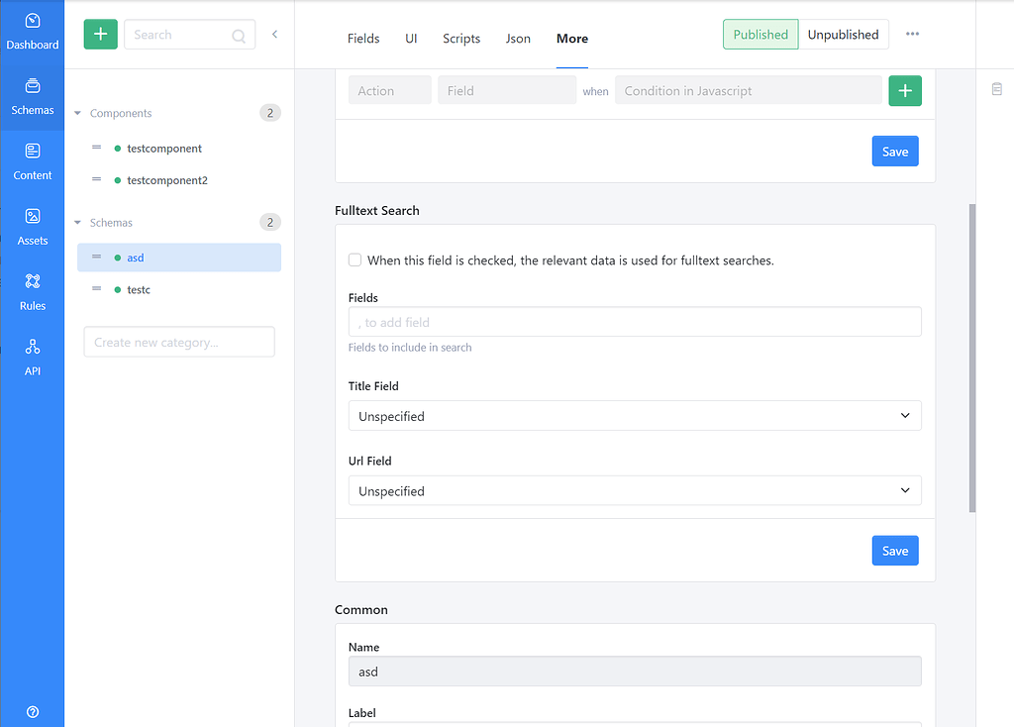Collapse the Components category
Screen dimensions: 1014x727
pos(77,113)
